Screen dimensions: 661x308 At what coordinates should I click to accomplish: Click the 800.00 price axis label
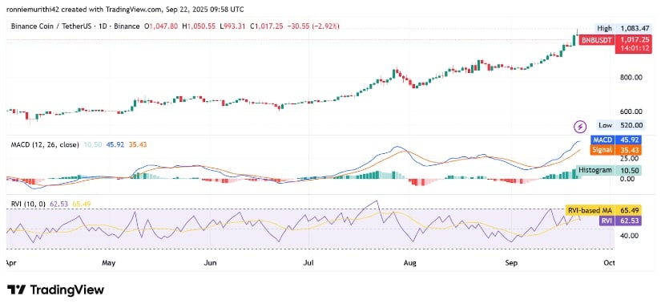631,77
